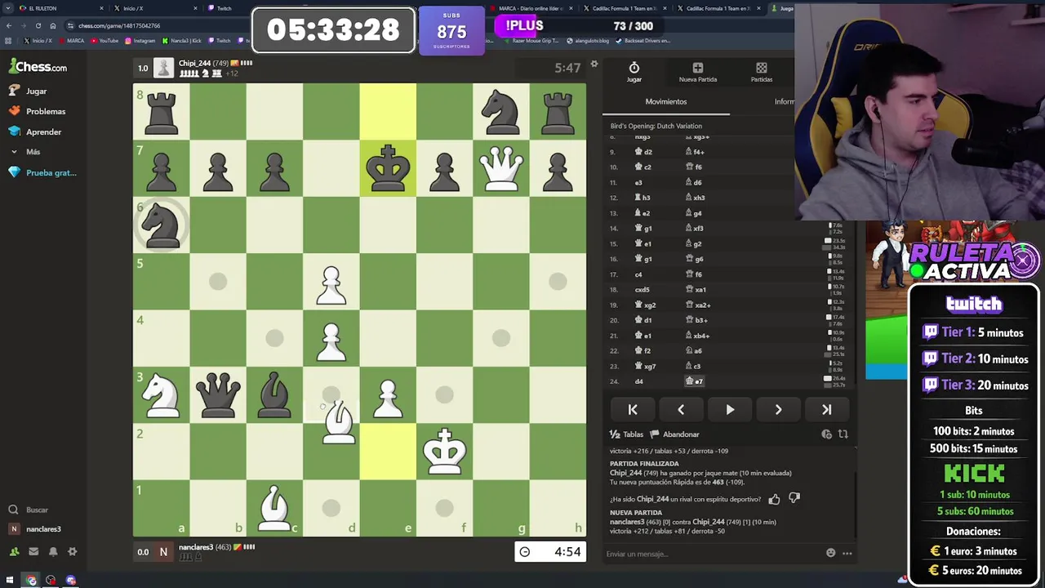Focus the Enviar un mensaje chat field
Image resolution: width=1045 pixels, height=588 pixels.
(713, 554)
